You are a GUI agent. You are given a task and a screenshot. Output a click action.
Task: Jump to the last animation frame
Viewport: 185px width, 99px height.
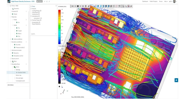coord(83,6)
